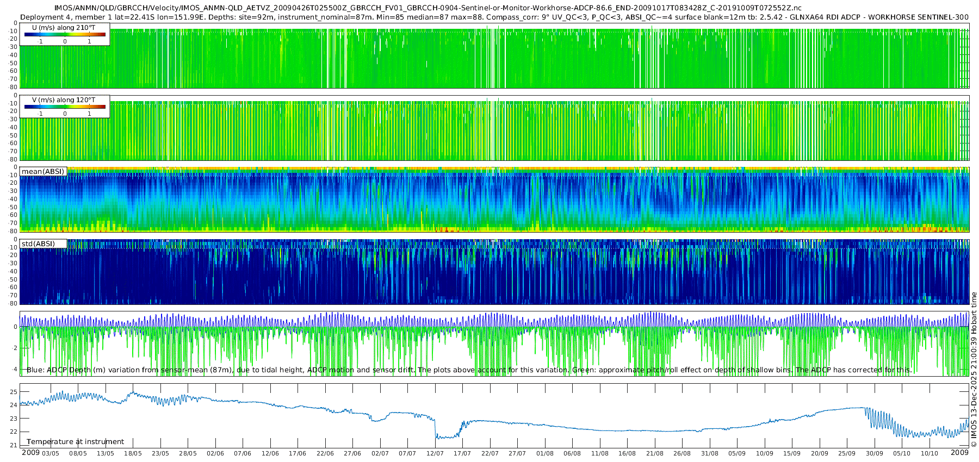The width and height of the screenshot is (979, 462).
Task: Click the 25 tick on temperature axis
Action: [14, 392]
